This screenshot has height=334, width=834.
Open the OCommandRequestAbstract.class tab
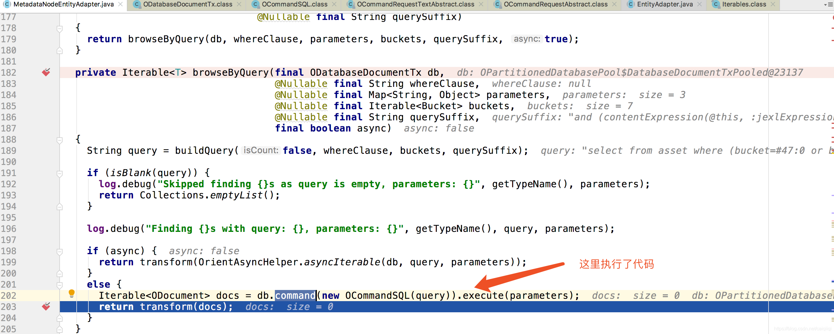coord(555,4)
